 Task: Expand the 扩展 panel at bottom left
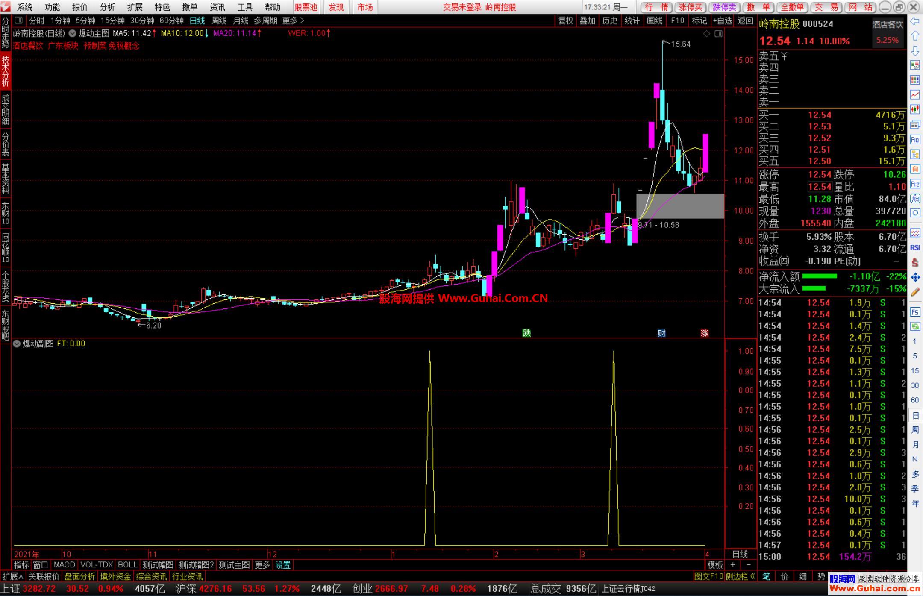[13, 576]
